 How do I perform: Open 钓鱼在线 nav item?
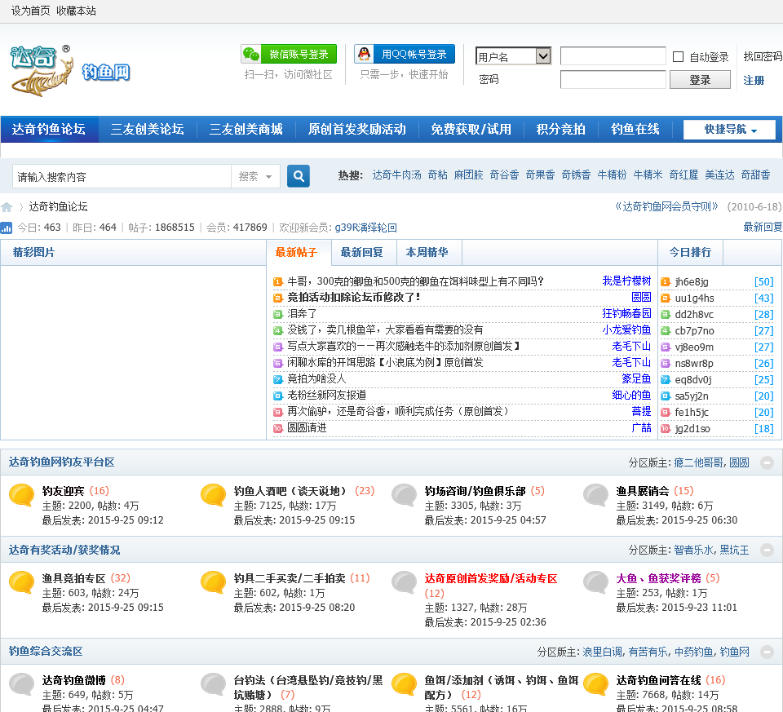635,130
